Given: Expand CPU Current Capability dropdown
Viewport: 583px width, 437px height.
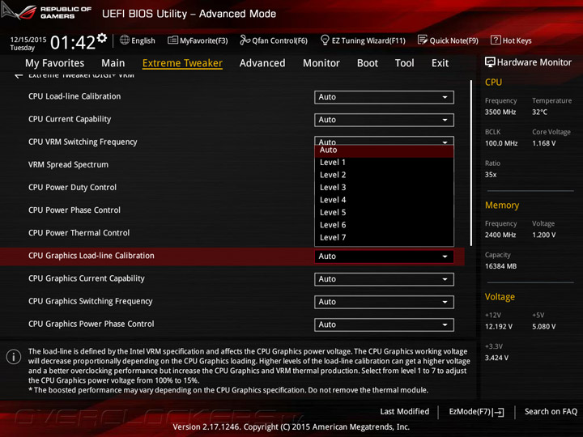Looking at the screenshot, I should (384, 120).
